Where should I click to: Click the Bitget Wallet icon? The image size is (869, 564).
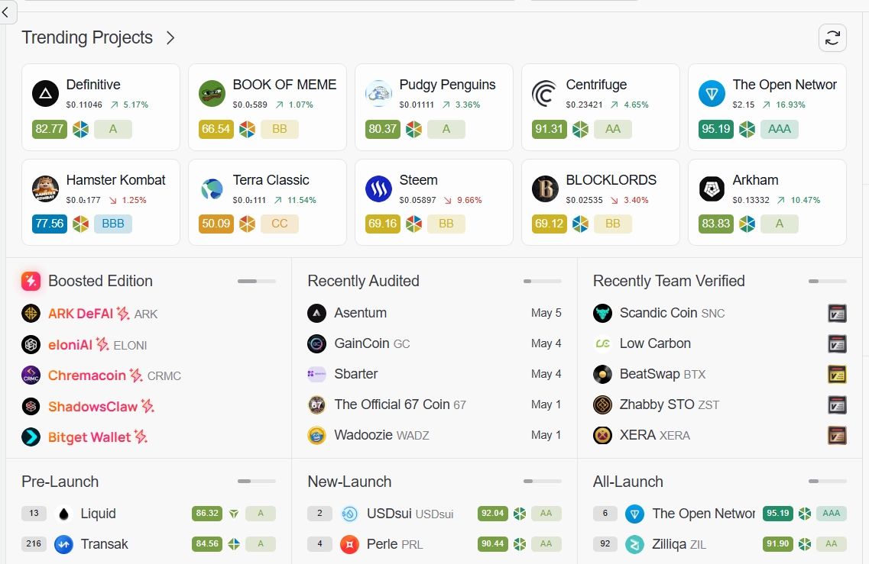pos(31,437)
